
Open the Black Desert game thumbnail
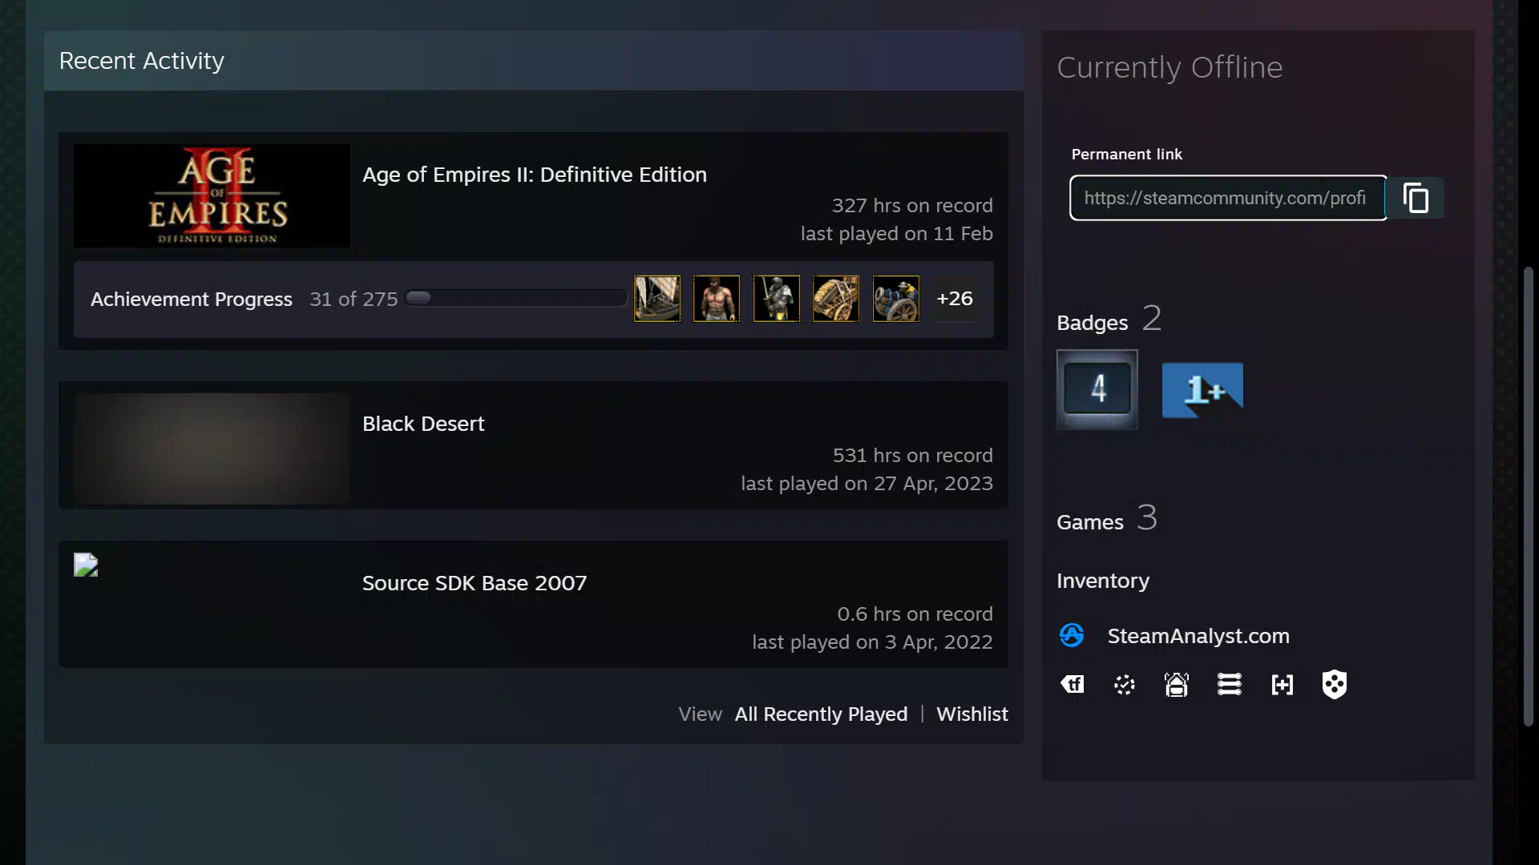(212, 449)
